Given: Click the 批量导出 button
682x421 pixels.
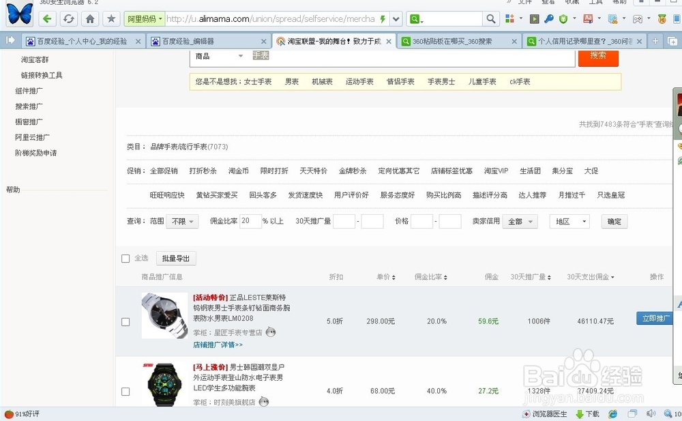Looking at the screenshot, I should coord(176,258).
